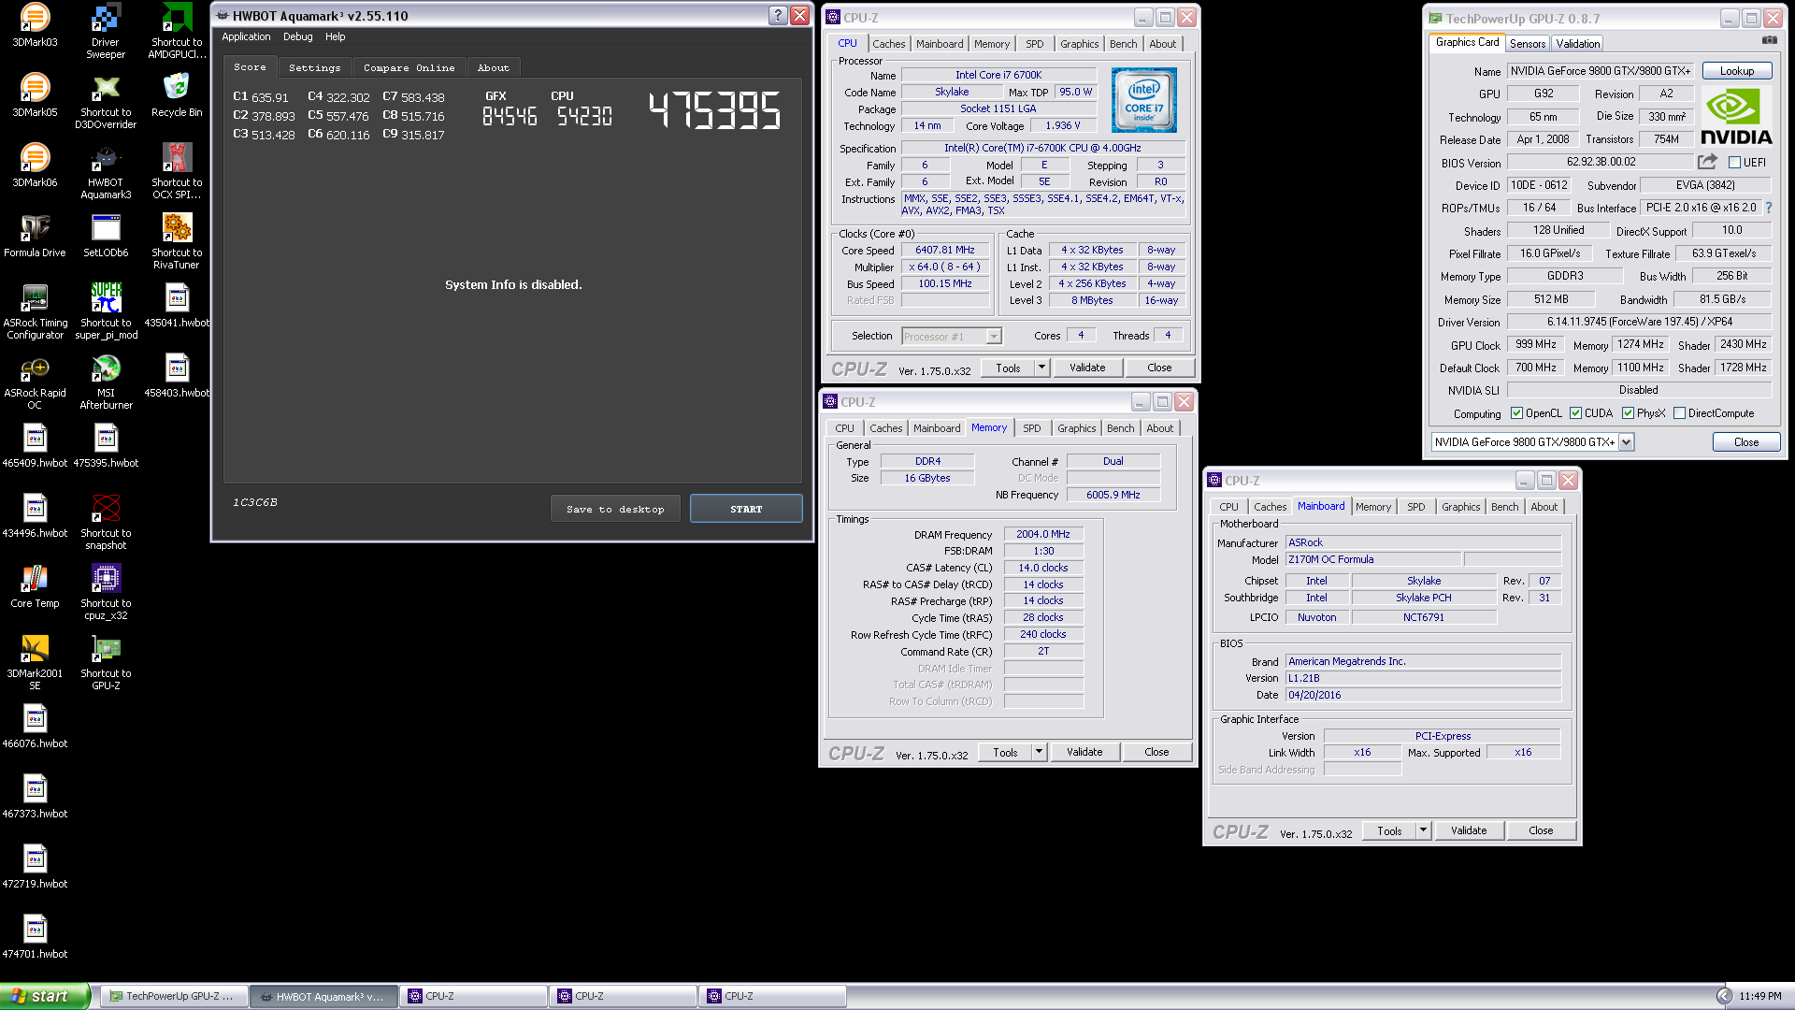1795x1010 pixels.
Task: Open the 3DMark06 desktop icon
Action: pyautogui.click(x=35, y=166)
